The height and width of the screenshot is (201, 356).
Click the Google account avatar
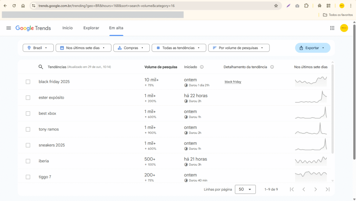tap(344, 28)
